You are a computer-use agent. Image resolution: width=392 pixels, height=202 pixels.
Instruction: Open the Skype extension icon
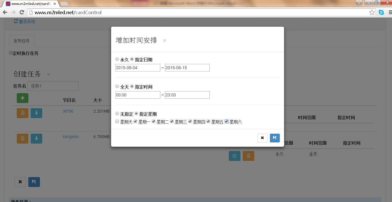[381, 12]
